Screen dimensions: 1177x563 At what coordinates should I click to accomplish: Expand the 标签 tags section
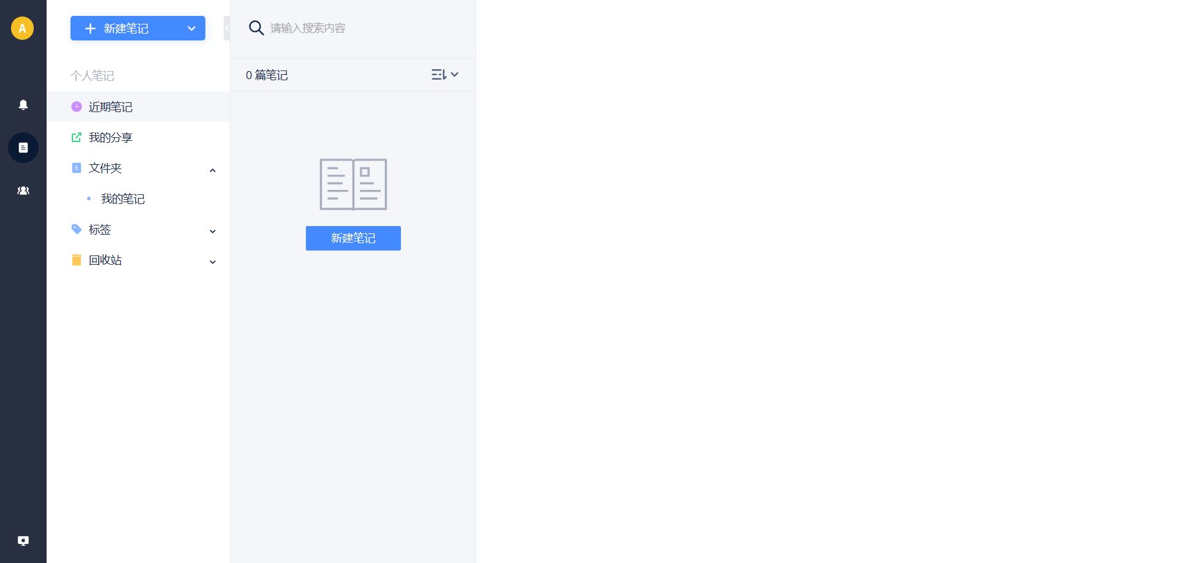click(x=213, y=232)
